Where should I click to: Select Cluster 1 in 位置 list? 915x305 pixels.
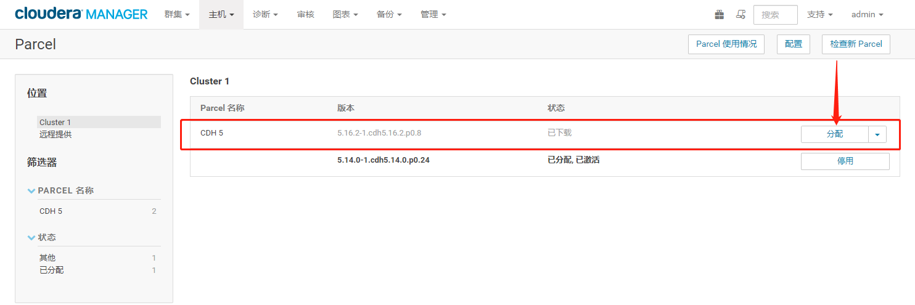(99, 122)
